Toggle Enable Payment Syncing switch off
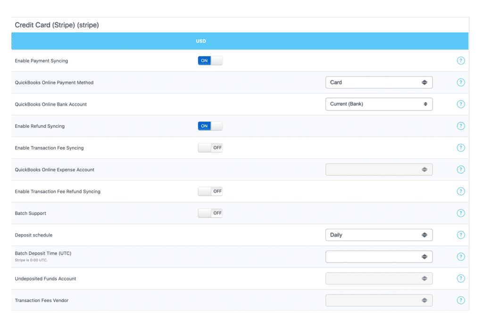This screenshot has height=329, width=483. pos(210,61)
